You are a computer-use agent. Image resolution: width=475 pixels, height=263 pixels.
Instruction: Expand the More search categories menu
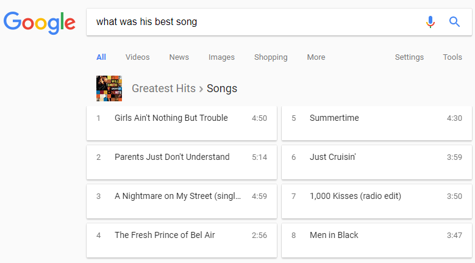point(316,57)
